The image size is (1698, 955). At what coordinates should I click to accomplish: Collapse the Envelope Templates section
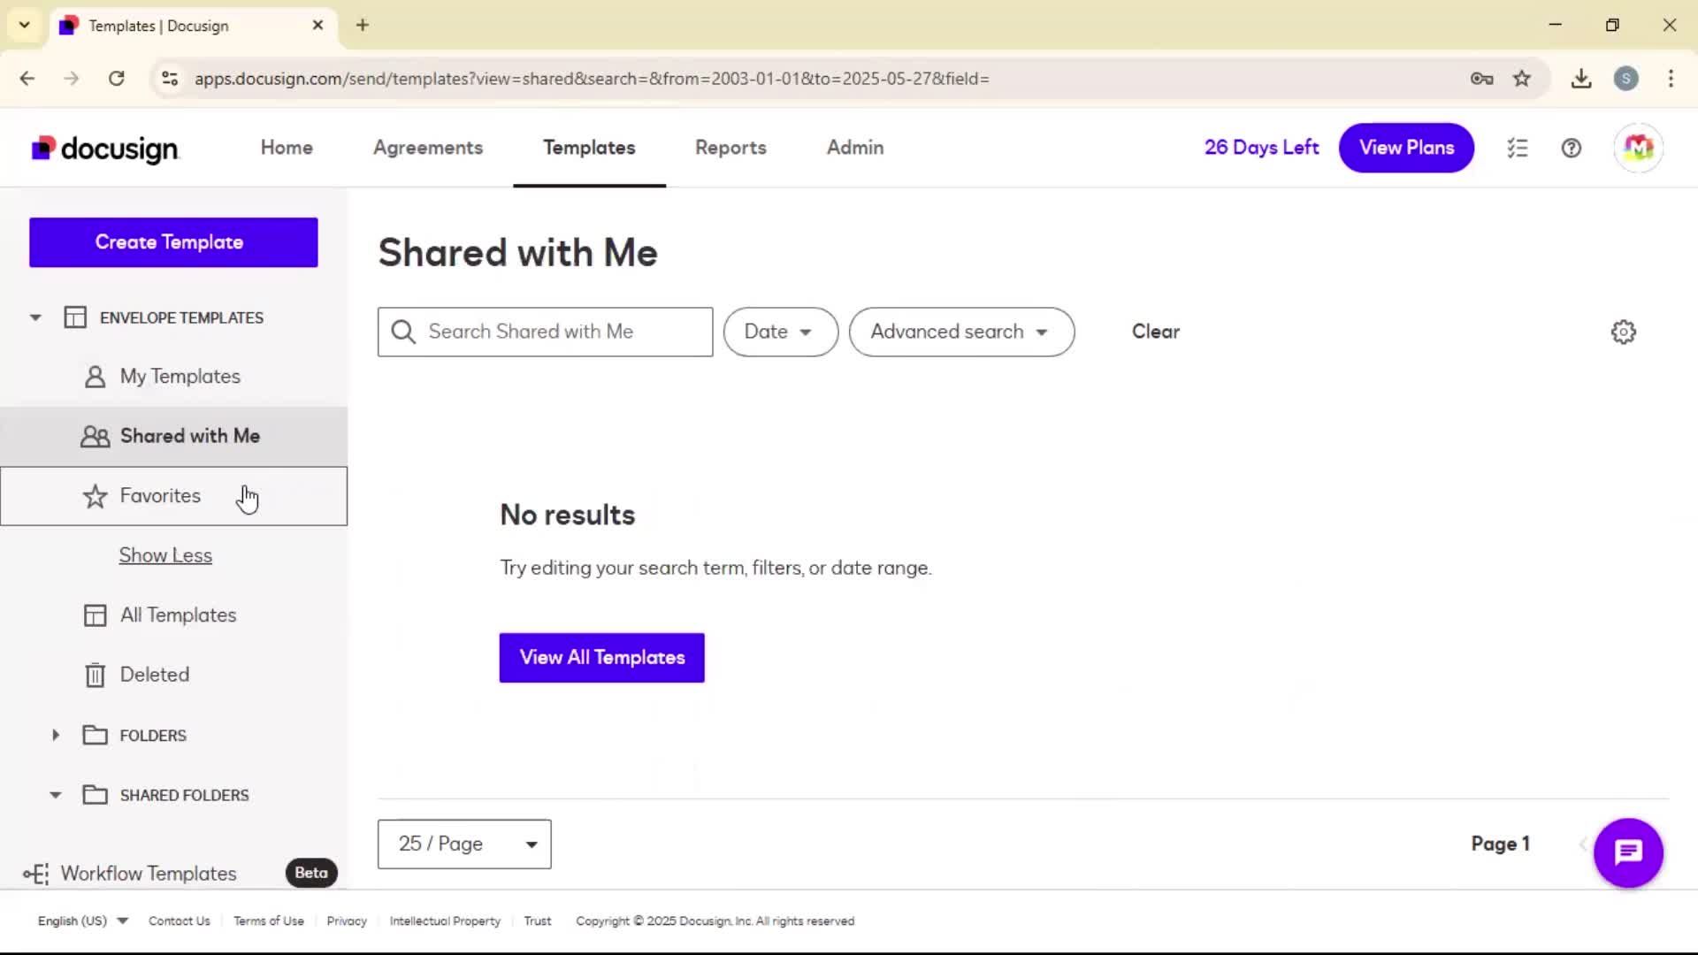[35, 317]
